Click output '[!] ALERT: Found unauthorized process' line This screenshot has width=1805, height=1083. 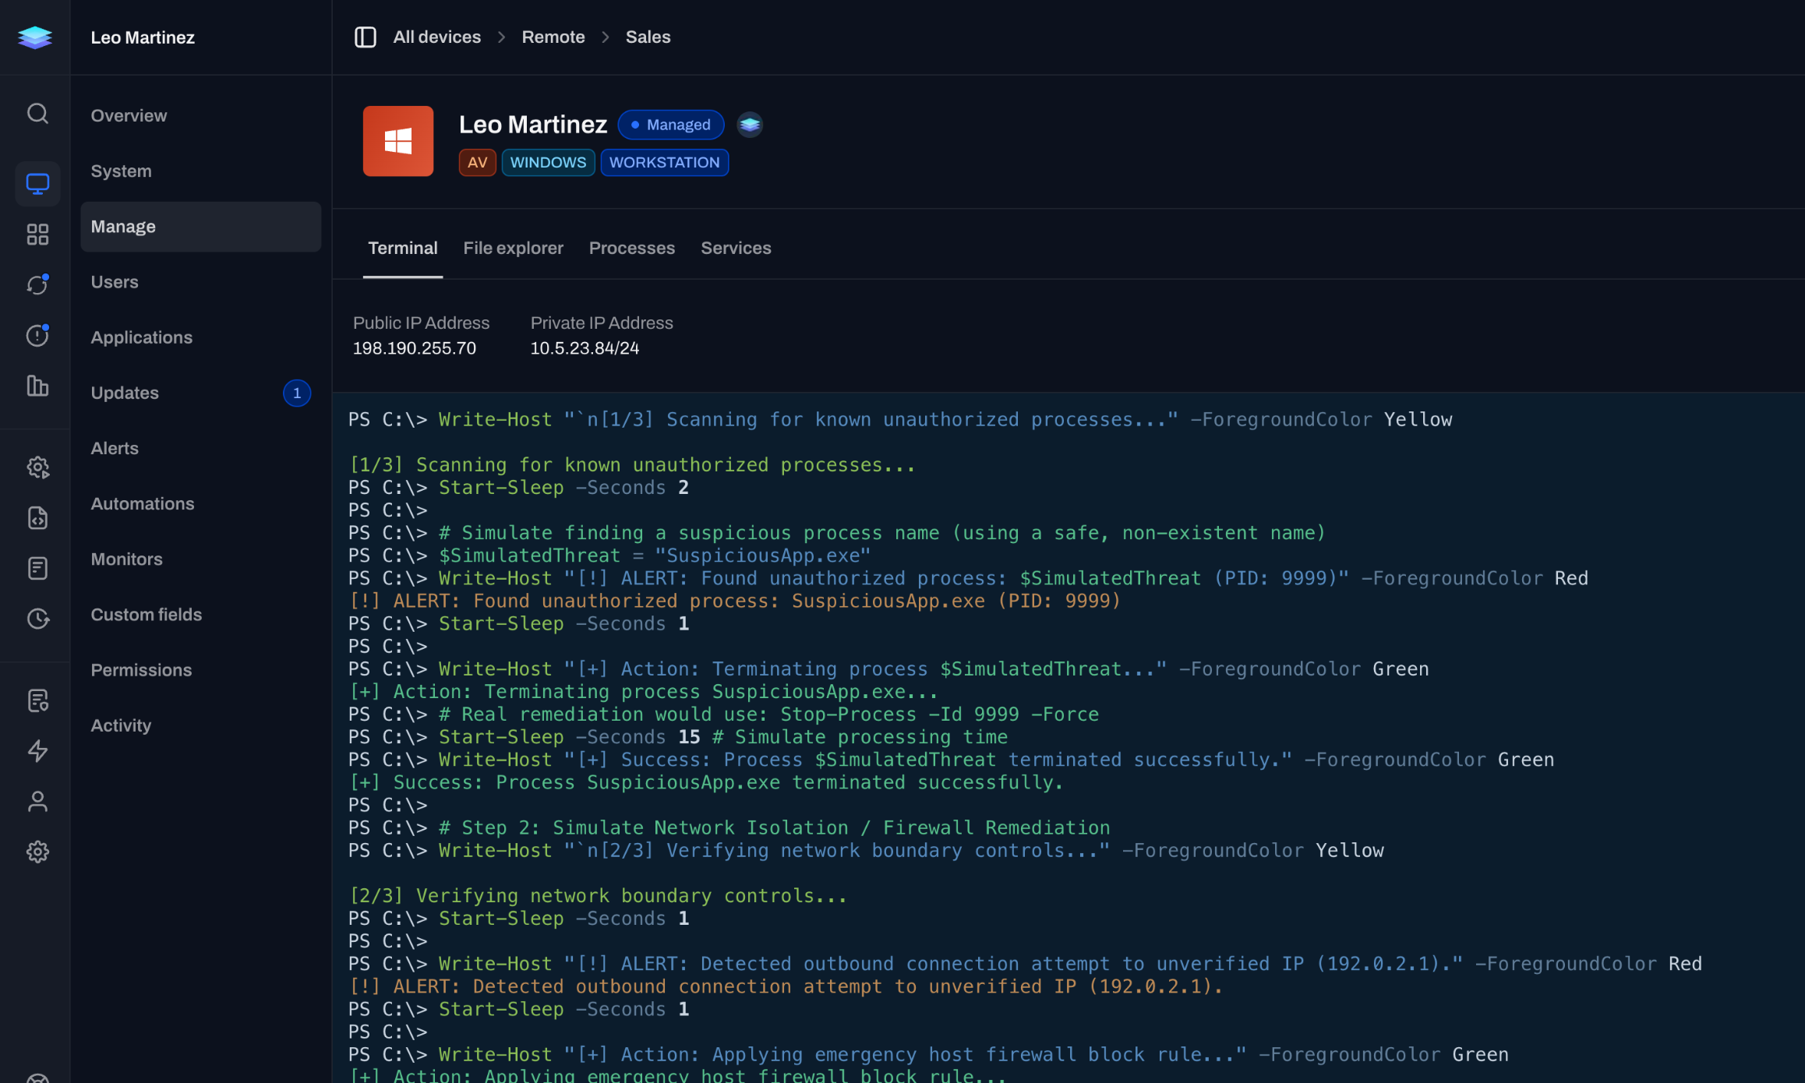(x=734, y=601)
